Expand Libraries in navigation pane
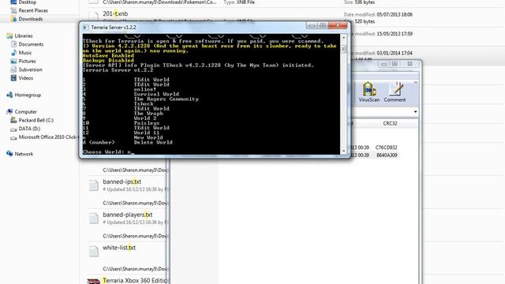This screenshot has height=284, width=505. (x=24, y=35)
